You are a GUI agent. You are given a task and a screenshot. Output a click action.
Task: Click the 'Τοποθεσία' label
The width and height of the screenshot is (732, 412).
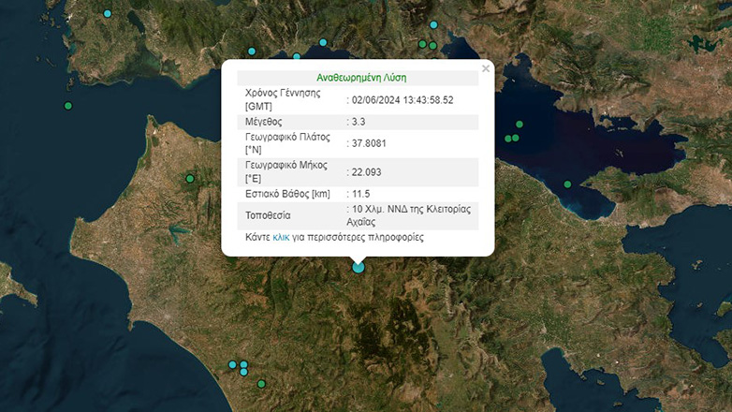[x=268, y=215]
